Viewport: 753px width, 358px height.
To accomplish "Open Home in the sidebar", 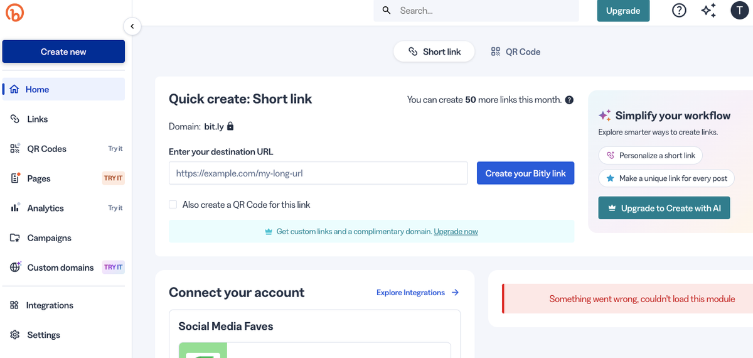I will pyautogui.click(x=63, y=89).
